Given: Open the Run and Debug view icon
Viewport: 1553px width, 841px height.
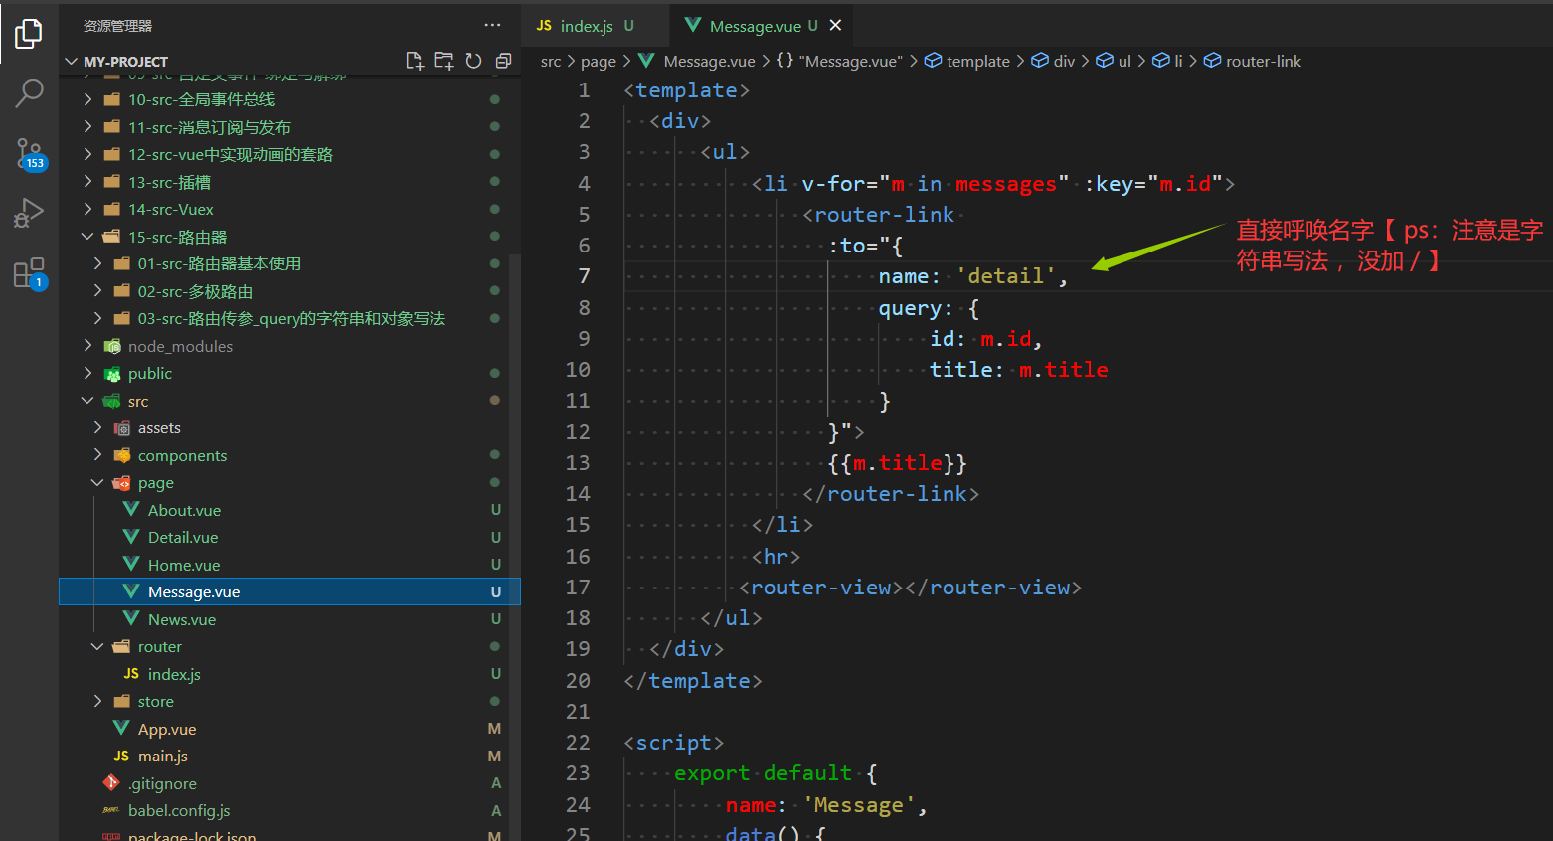Looking at the screenshot, I should tap(29, 214).
